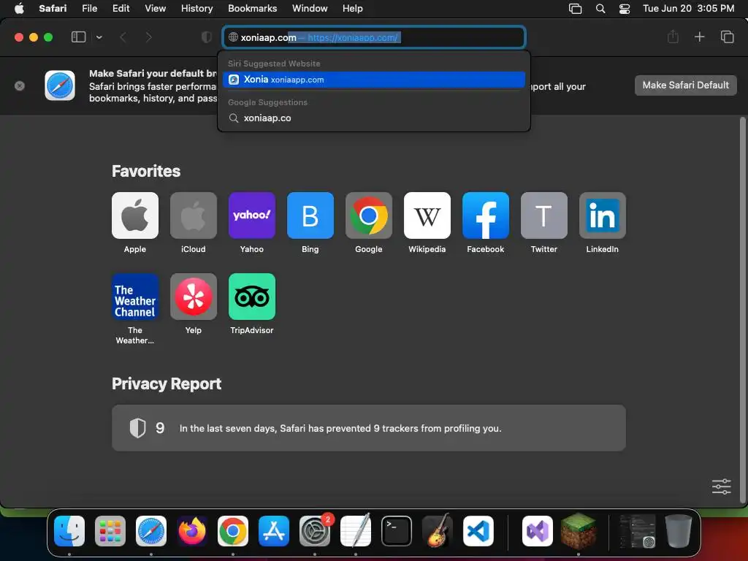The width and height of the screenshot is (748, 561).
Task: Show tab overview
Action: [x=727, y=37]
